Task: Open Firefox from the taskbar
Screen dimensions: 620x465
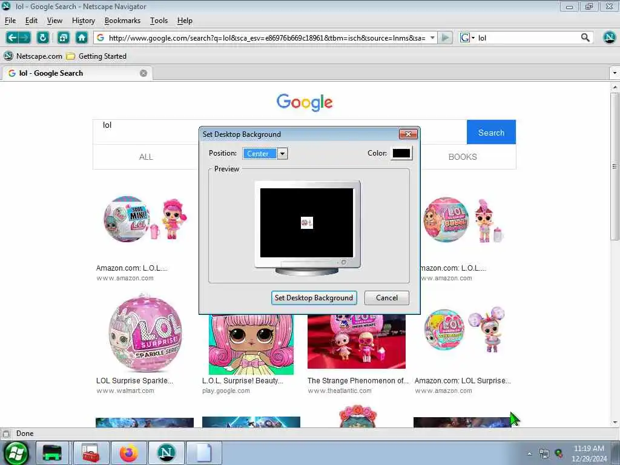Action: click(x=128, y=453)
